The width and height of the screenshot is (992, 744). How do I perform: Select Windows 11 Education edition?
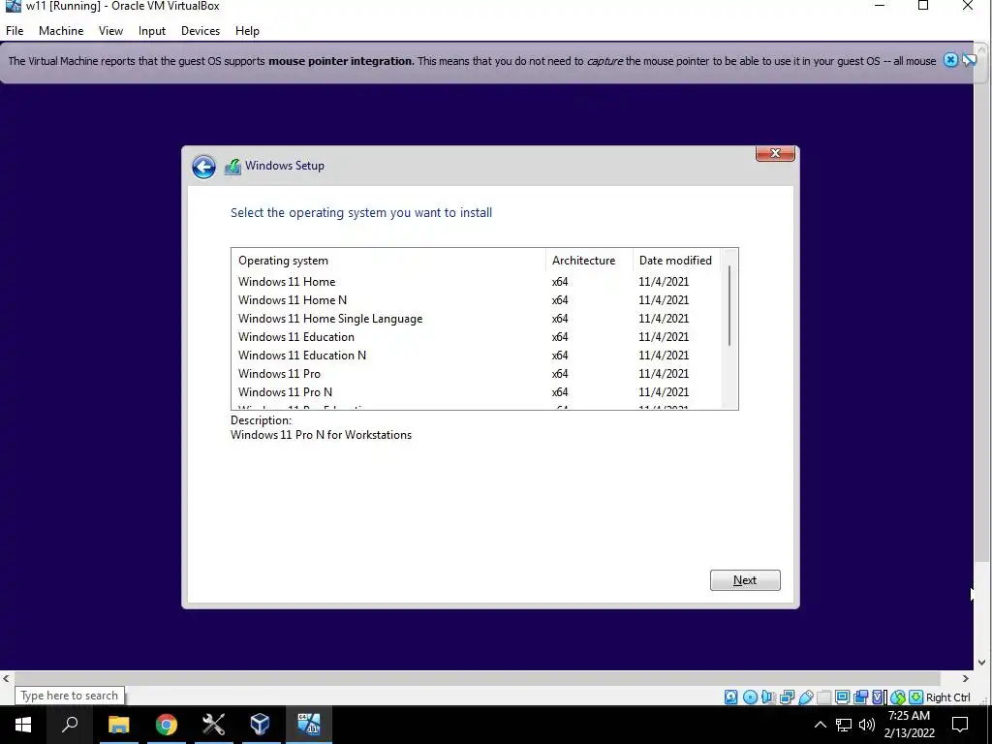(x=477, y=336)
